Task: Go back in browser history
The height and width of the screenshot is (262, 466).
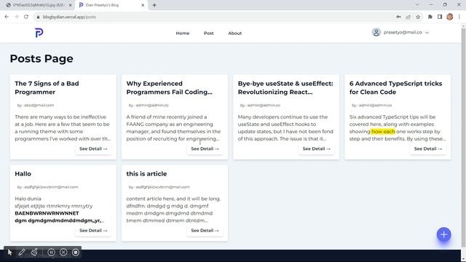Action: (7, 17)
